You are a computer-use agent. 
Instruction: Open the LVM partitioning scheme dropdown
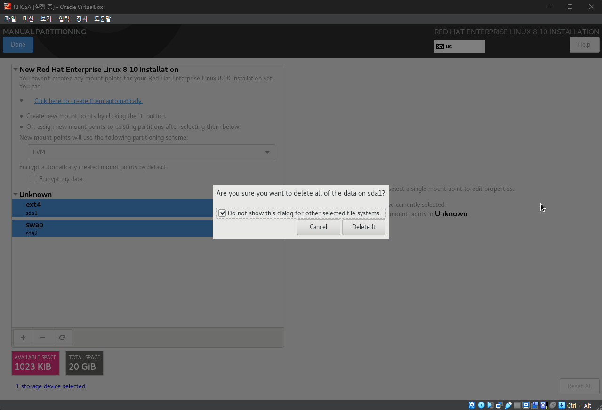tap(152, 152)
